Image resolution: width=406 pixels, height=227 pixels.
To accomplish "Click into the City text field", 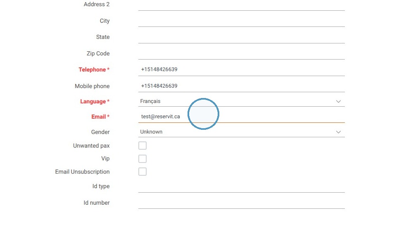I will click(x=241, y=21).
